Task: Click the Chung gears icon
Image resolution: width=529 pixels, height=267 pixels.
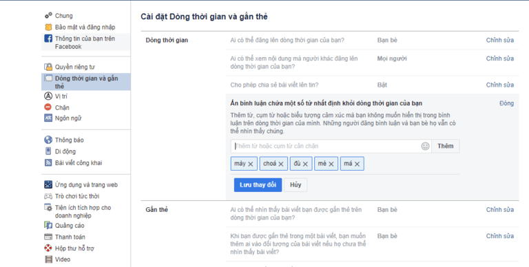Action: click(x=48, y=16)
